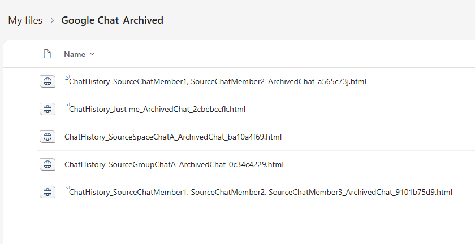Screen dimensions: 475x244
Task: Click the new-file sparkle on the a565c73j file
Action: [67, 78]
